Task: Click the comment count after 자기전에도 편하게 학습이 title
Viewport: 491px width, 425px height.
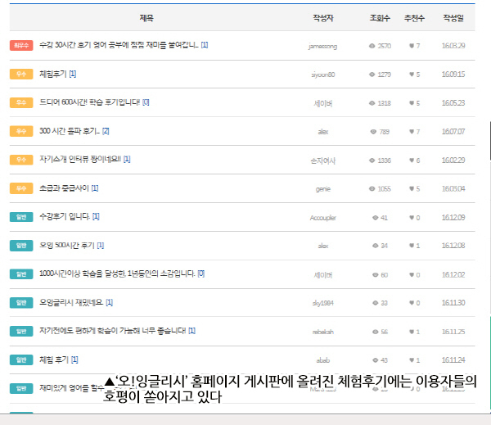Action: pos(192,331)
